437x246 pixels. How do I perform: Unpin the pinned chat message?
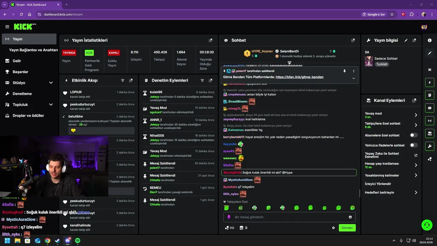tap(344, 71)
